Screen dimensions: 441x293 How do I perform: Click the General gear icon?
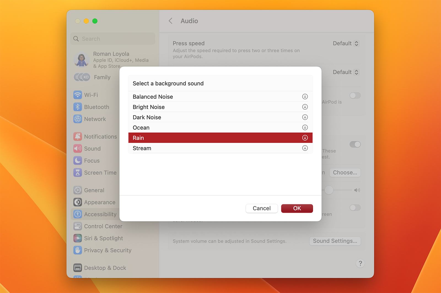coord(78,190)
